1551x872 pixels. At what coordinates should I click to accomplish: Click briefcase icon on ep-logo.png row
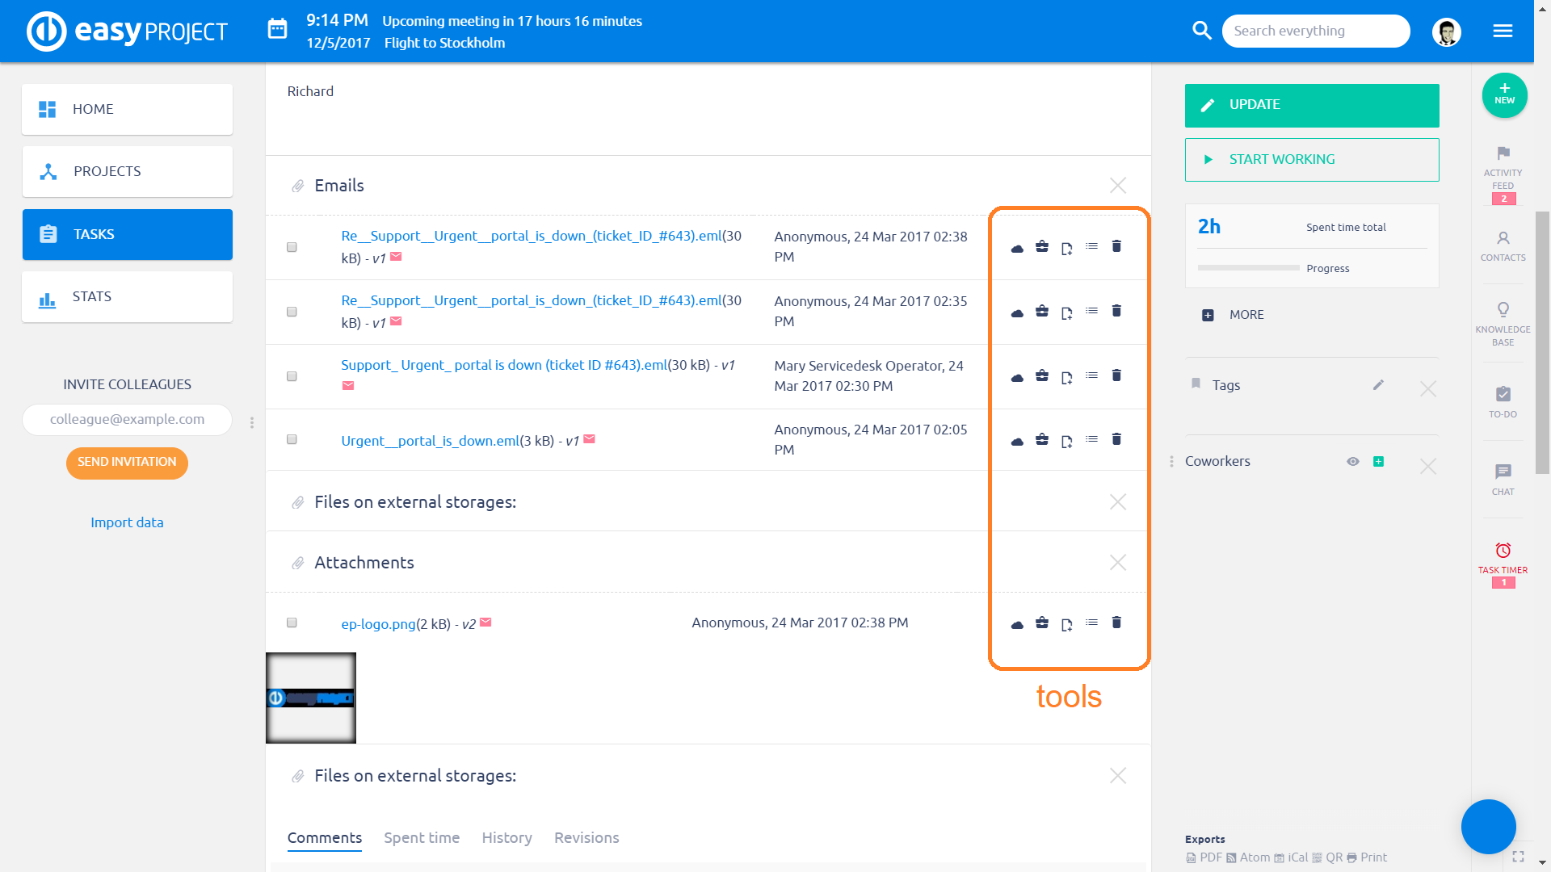click(1042, 623)
